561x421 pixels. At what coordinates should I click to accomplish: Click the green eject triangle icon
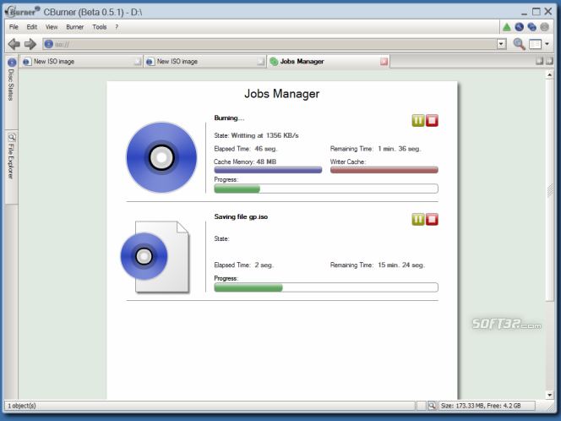(507, 27)
